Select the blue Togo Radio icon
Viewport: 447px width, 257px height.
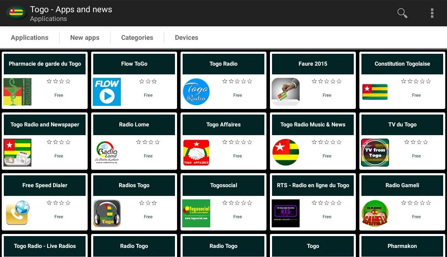pos(196,92)
